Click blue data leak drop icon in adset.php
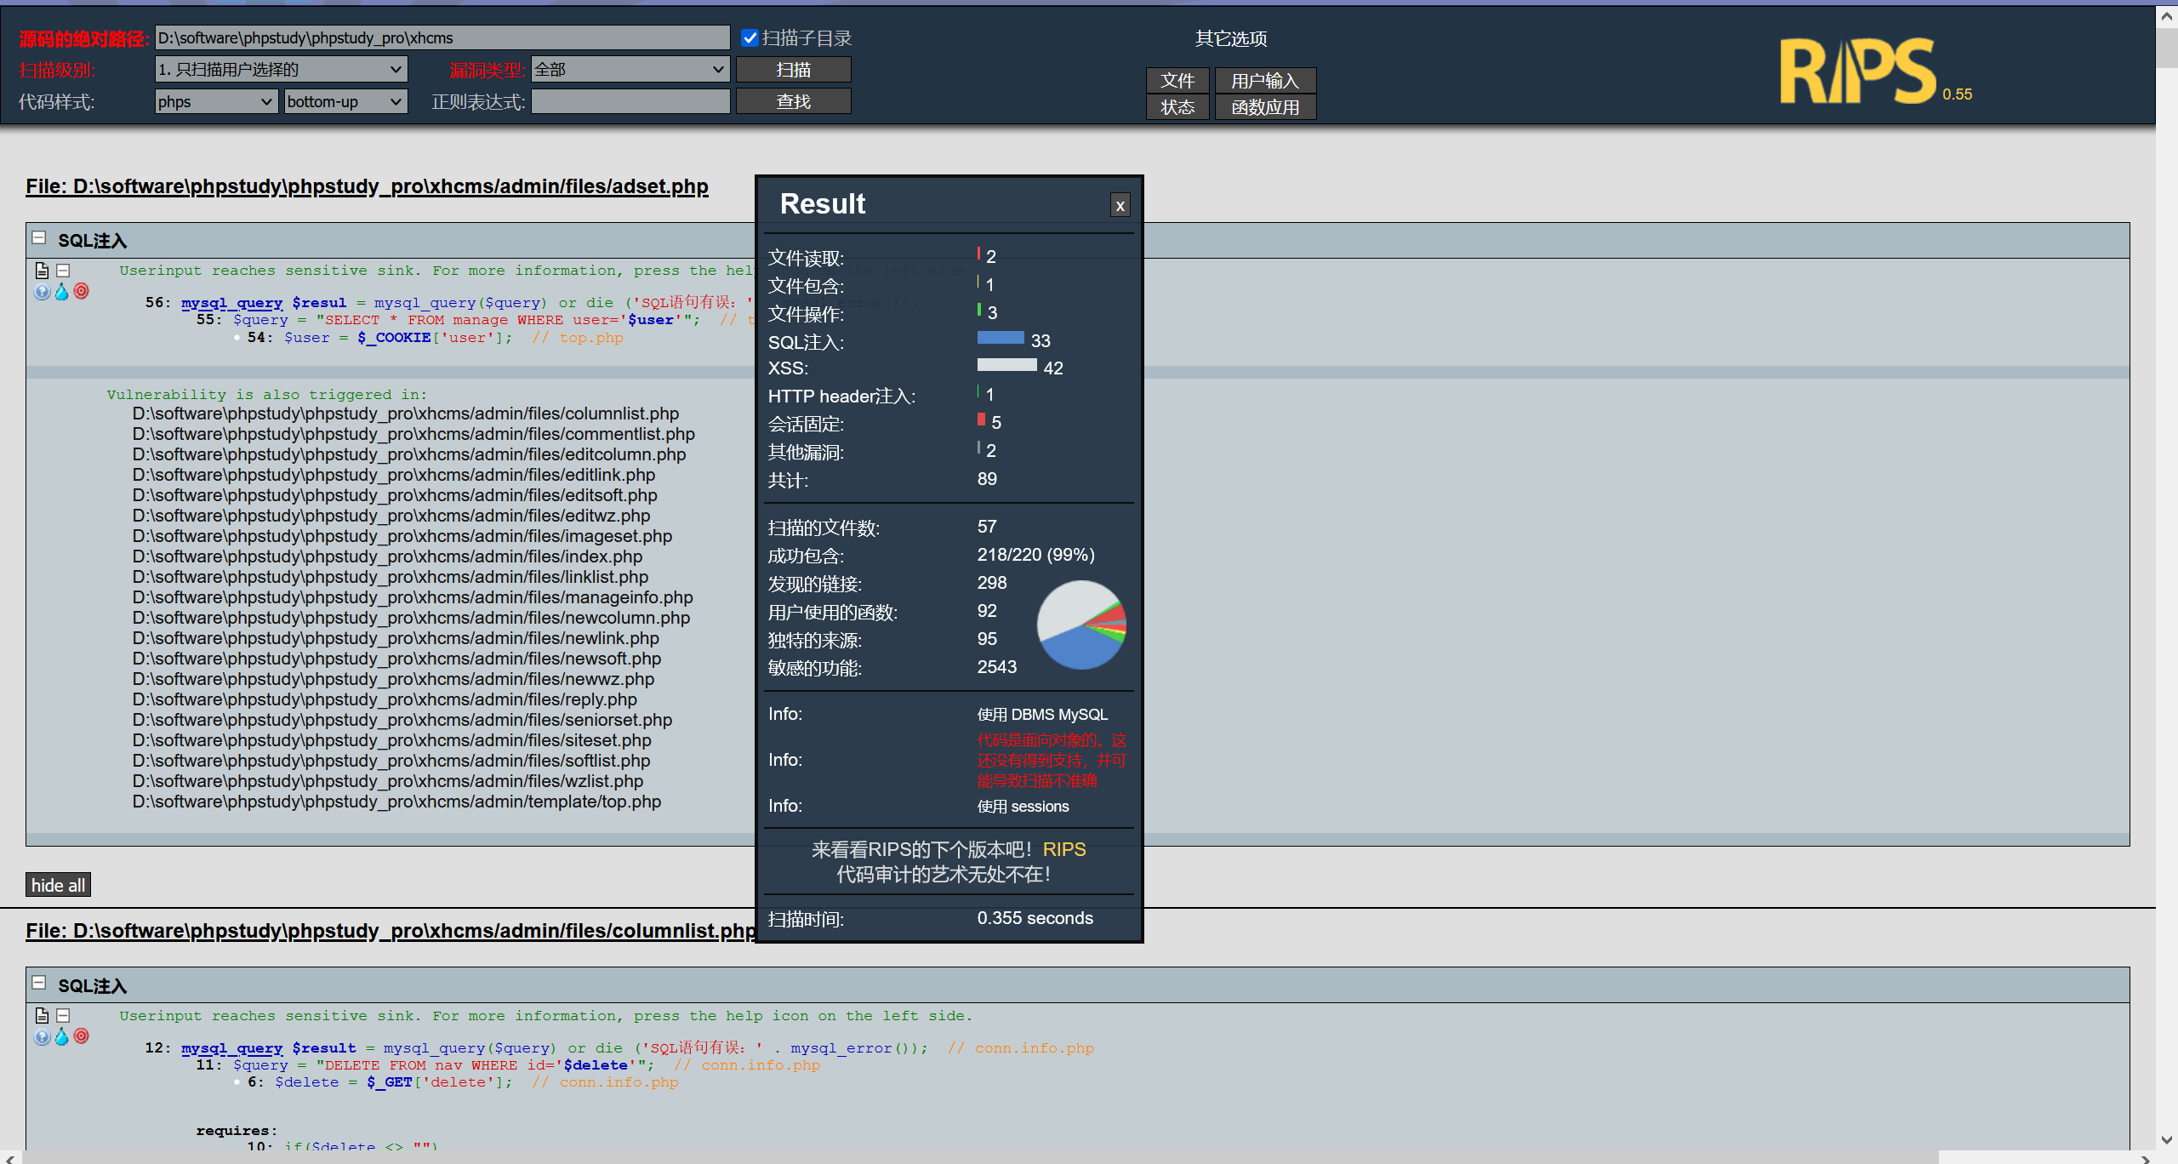Screen dimensions: 2178x1164 point(62,292)
